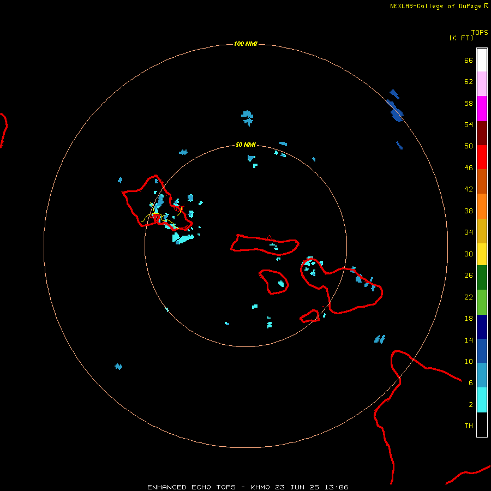
Task: Click the 18 value on the legend
Action: pos(469,319)
